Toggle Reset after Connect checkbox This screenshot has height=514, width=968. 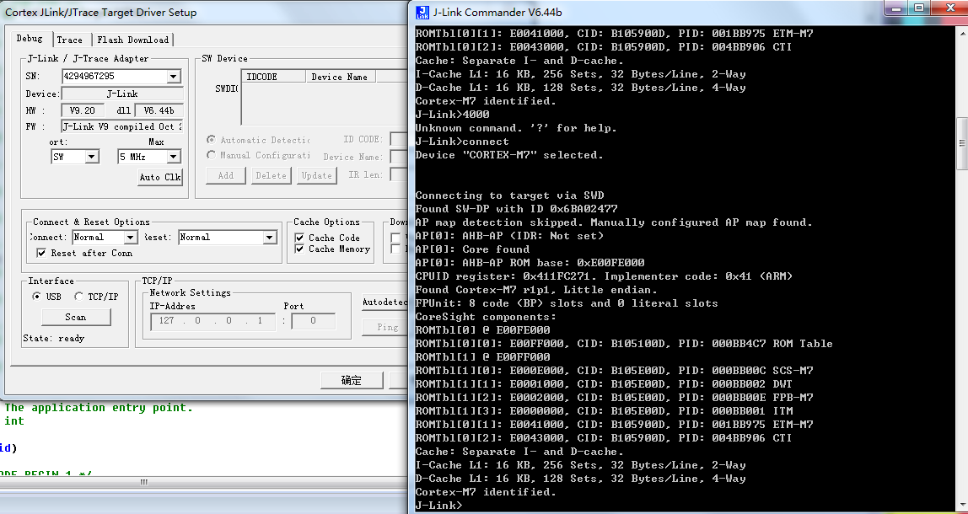tap(41, 253)
